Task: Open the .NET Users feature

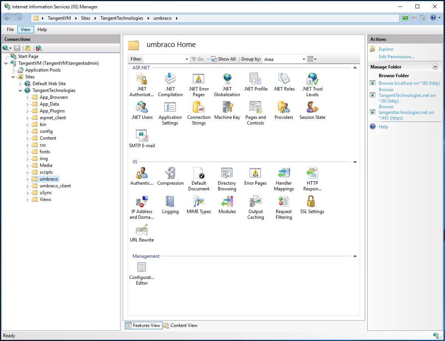Action: point(142,111)
